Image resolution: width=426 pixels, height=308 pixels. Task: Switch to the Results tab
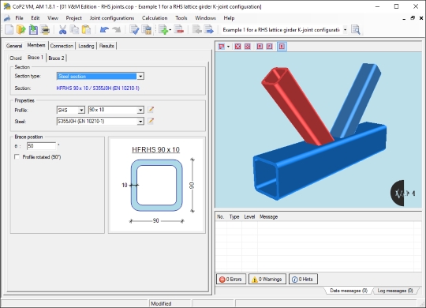click(x=106, y=46)
